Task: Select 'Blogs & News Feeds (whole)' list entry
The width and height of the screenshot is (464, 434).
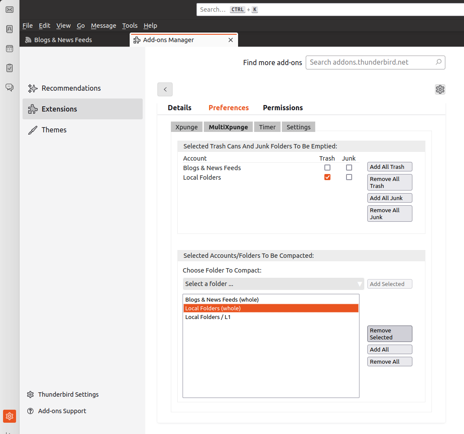Action: click(271, 299)
